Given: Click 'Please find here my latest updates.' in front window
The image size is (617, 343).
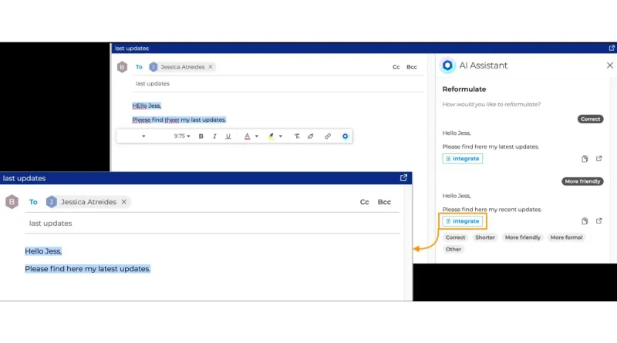Looking at the screenshot, I should point(87,269).
